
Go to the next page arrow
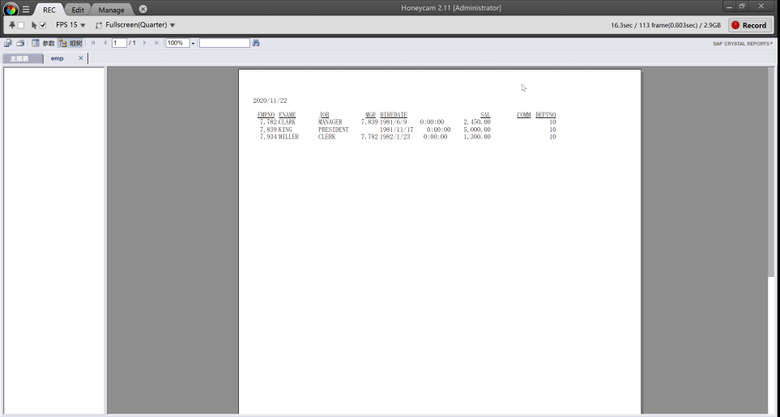[145, 43]
